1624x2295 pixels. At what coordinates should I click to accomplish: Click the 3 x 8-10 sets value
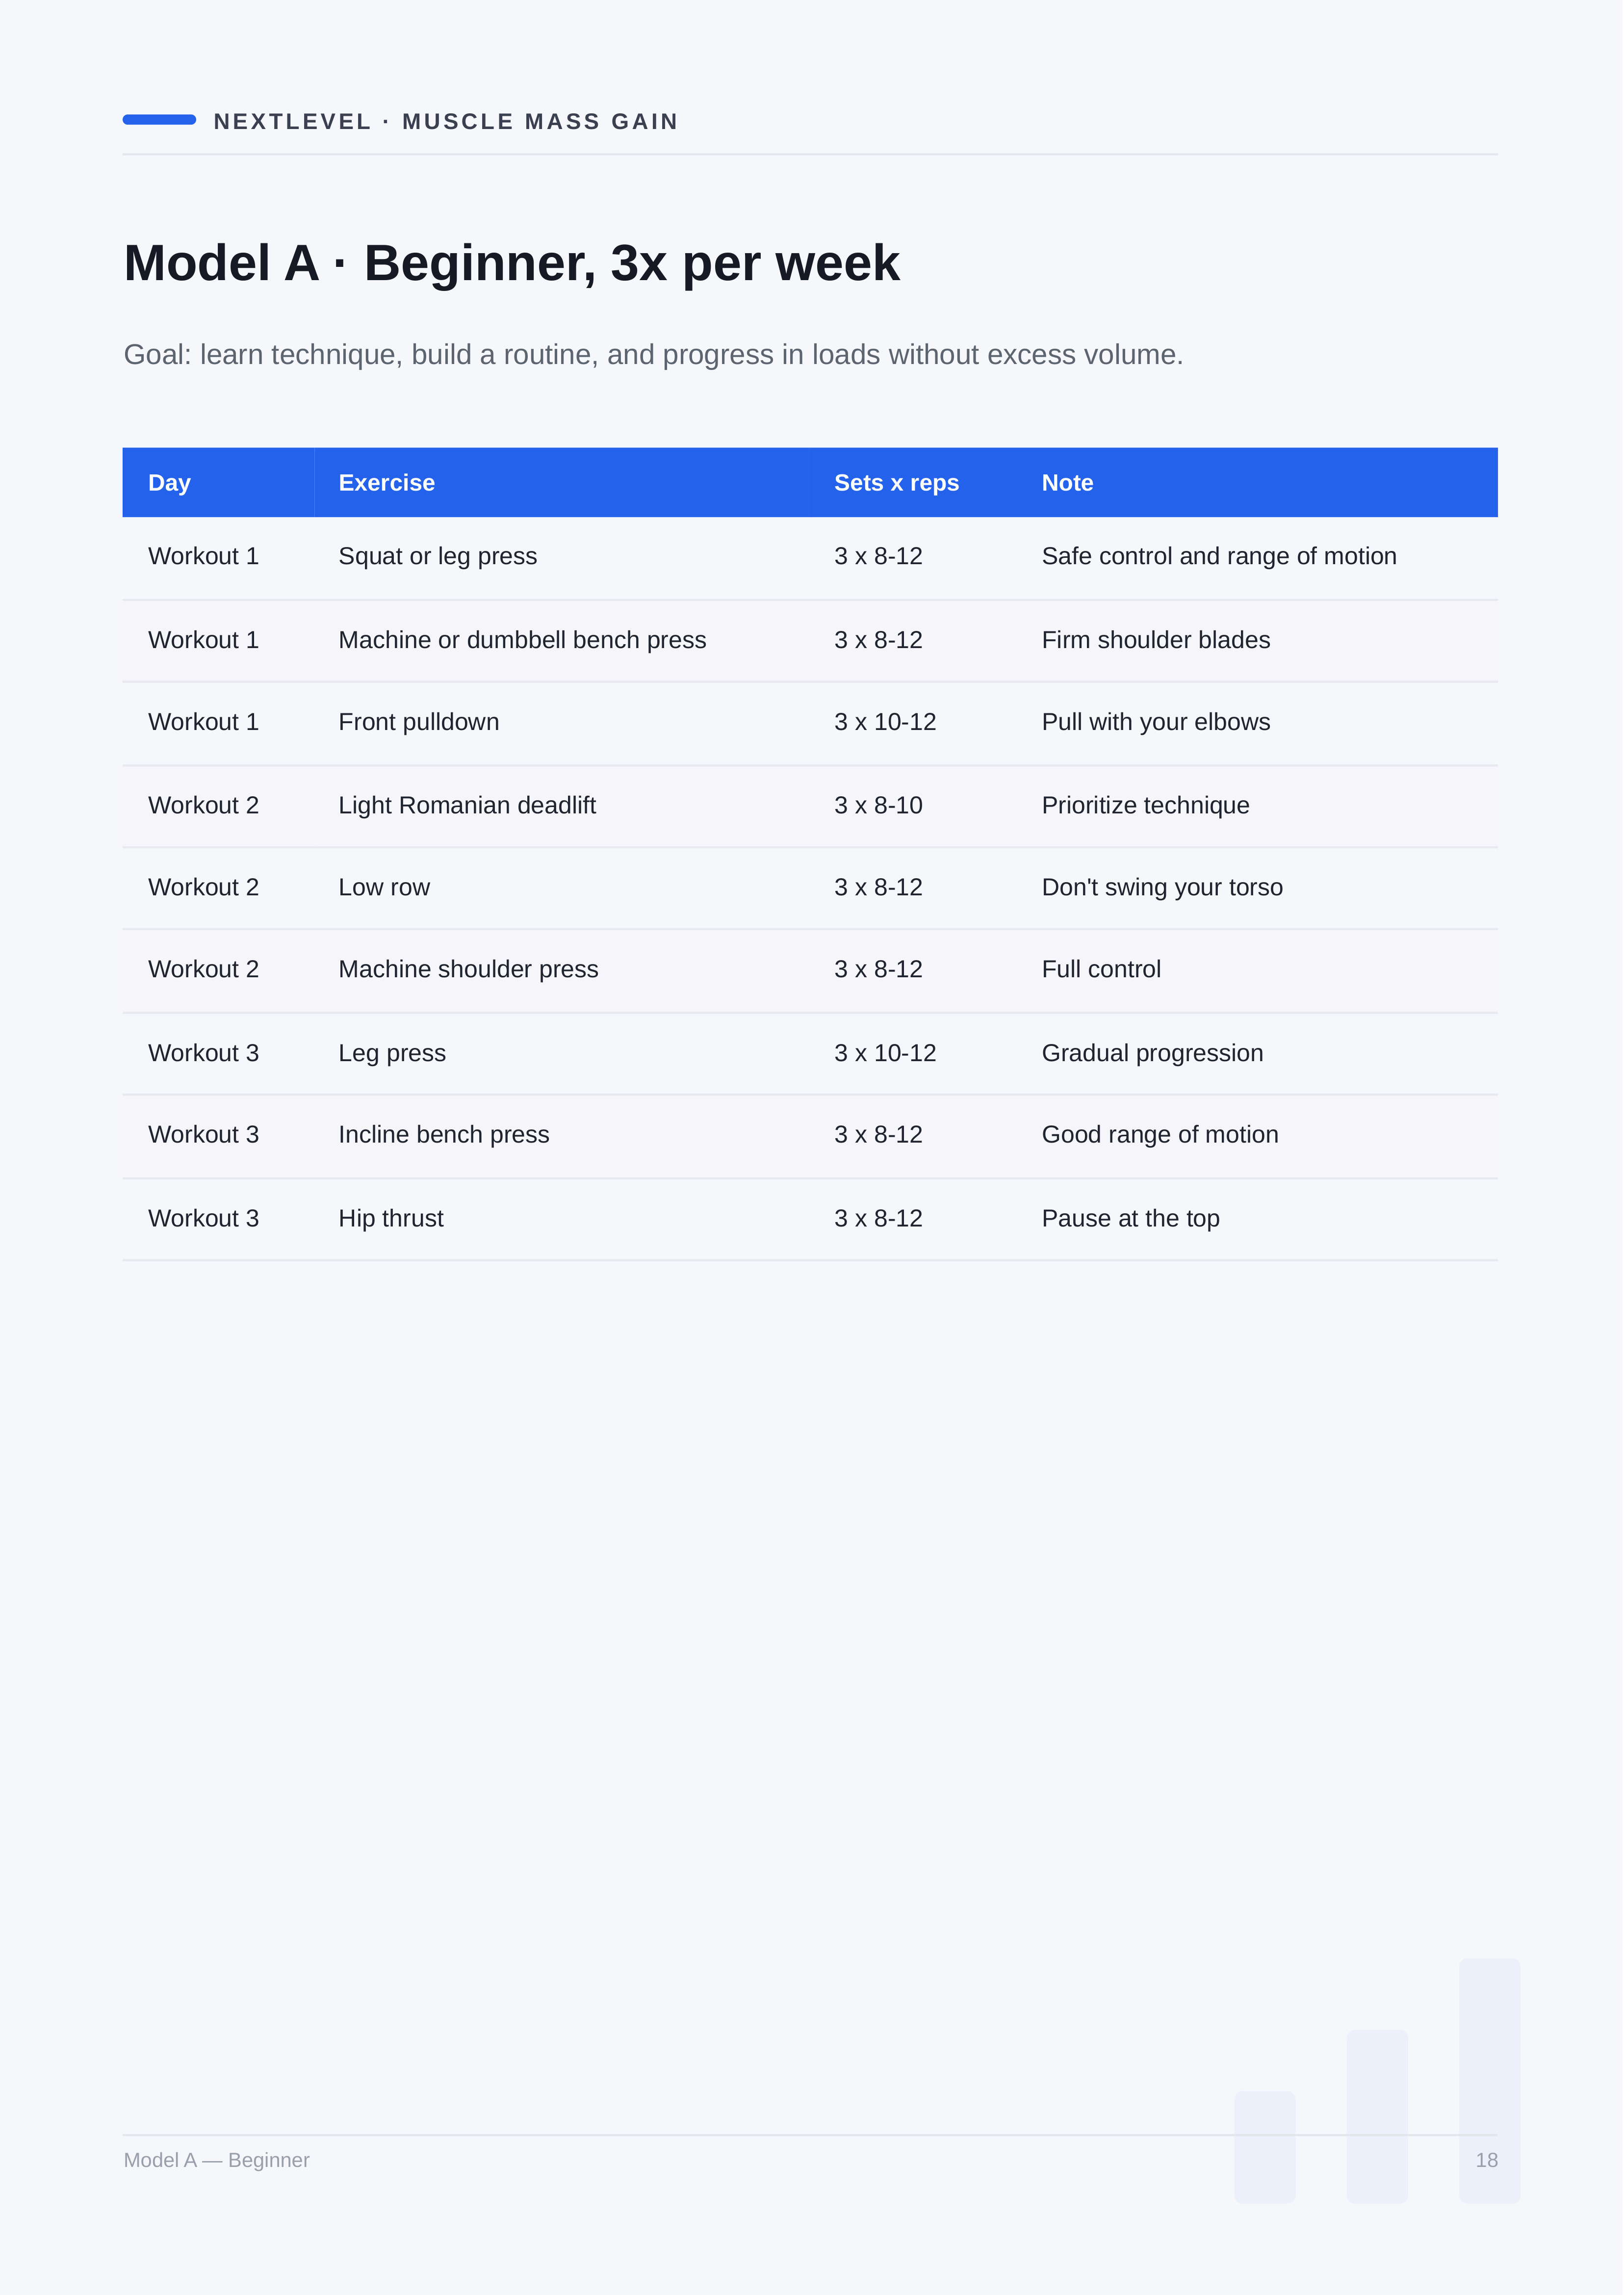[878, 805]
